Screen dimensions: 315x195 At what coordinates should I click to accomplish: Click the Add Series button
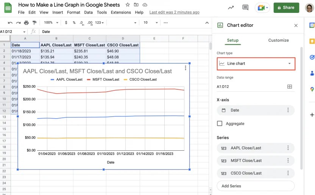256,186
